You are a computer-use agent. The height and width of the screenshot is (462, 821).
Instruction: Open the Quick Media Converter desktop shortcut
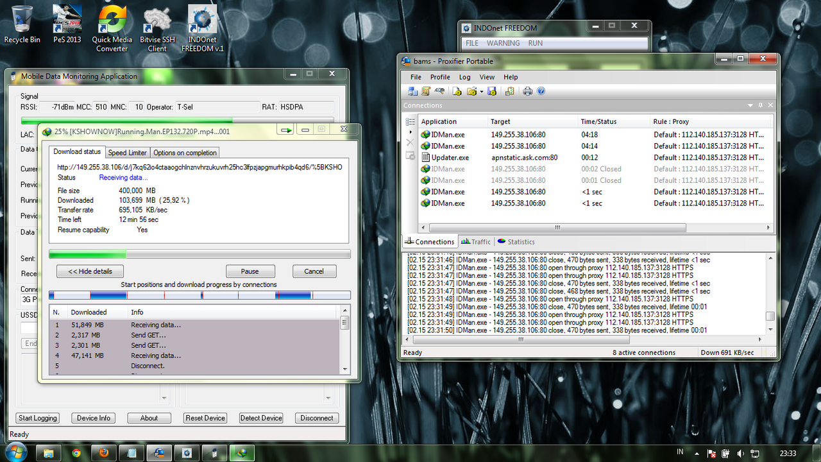(x=112, y=29)
